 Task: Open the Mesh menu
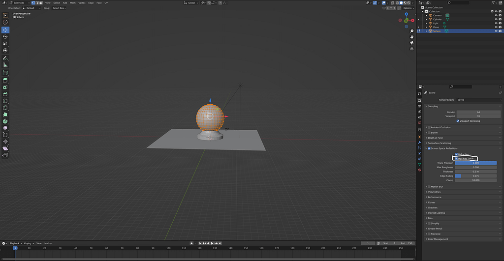pos(72,2)
